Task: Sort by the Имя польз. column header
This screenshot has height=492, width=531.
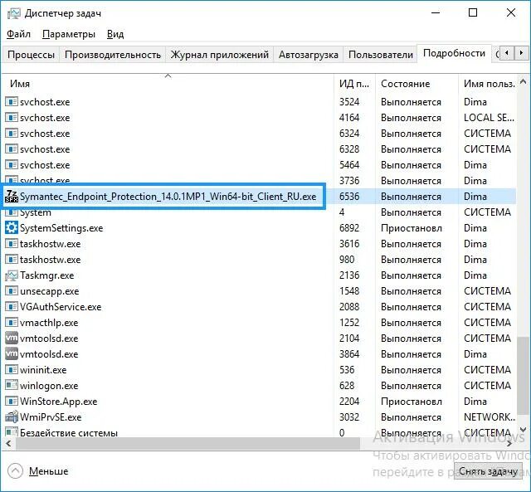Action: (488, 84)
